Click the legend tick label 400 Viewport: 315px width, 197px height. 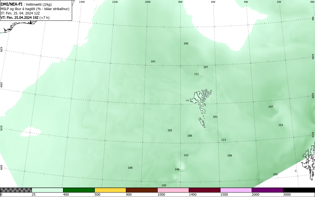click(66, 194)
